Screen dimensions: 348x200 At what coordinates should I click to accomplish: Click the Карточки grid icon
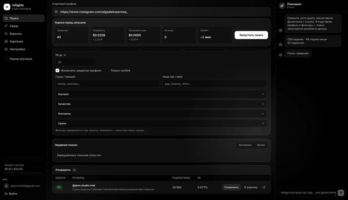[x=6, y=42]
